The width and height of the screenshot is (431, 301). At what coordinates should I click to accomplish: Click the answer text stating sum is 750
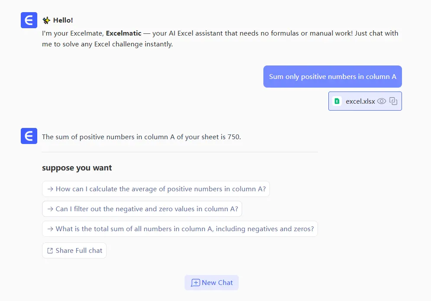141,137
